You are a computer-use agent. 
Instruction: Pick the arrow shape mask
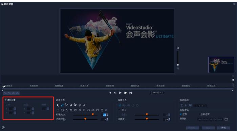pyautogui.click(x=93, y=110)
